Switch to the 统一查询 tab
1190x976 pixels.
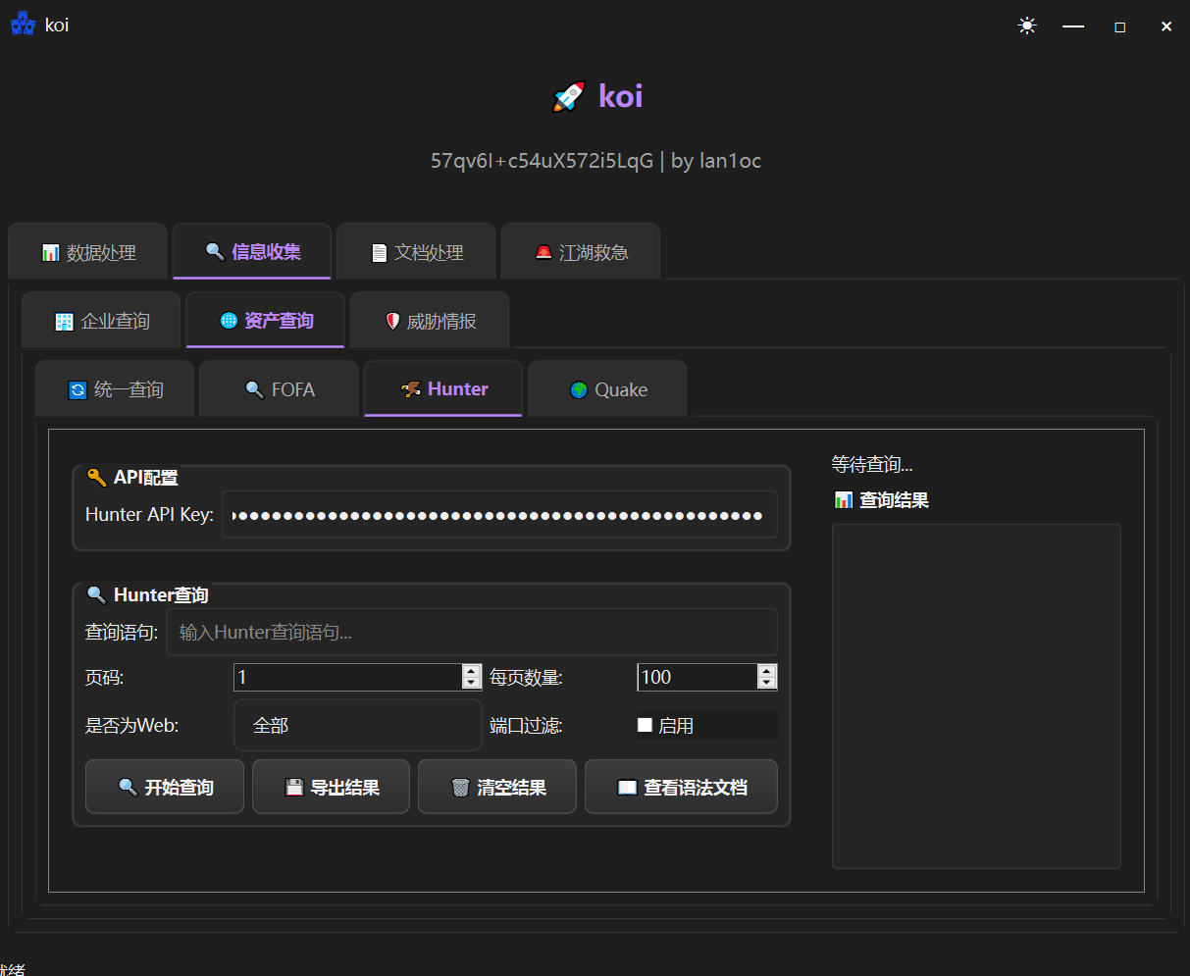pyautogui.click(x=116, y=389)
